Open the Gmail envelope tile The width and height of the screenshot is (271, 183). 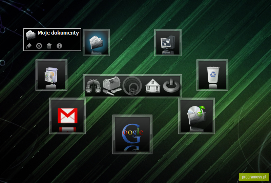pos(67,116)
